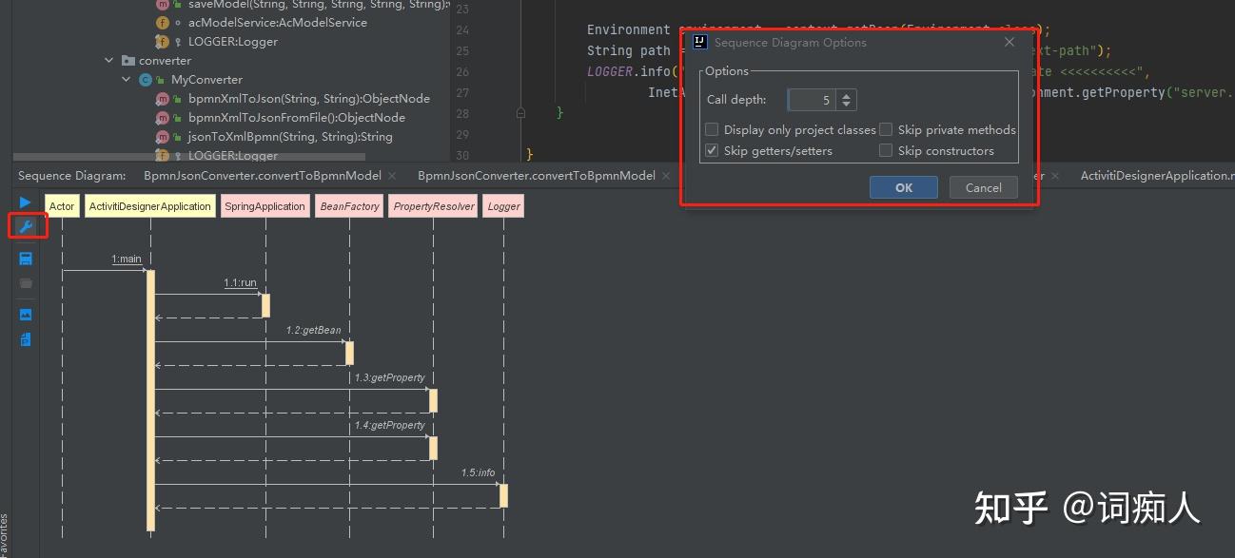This screenshot has height=558, width=1235.
Task: Open the ActivitiDesignerApplication tab on the right
Action: (1157, 175)
